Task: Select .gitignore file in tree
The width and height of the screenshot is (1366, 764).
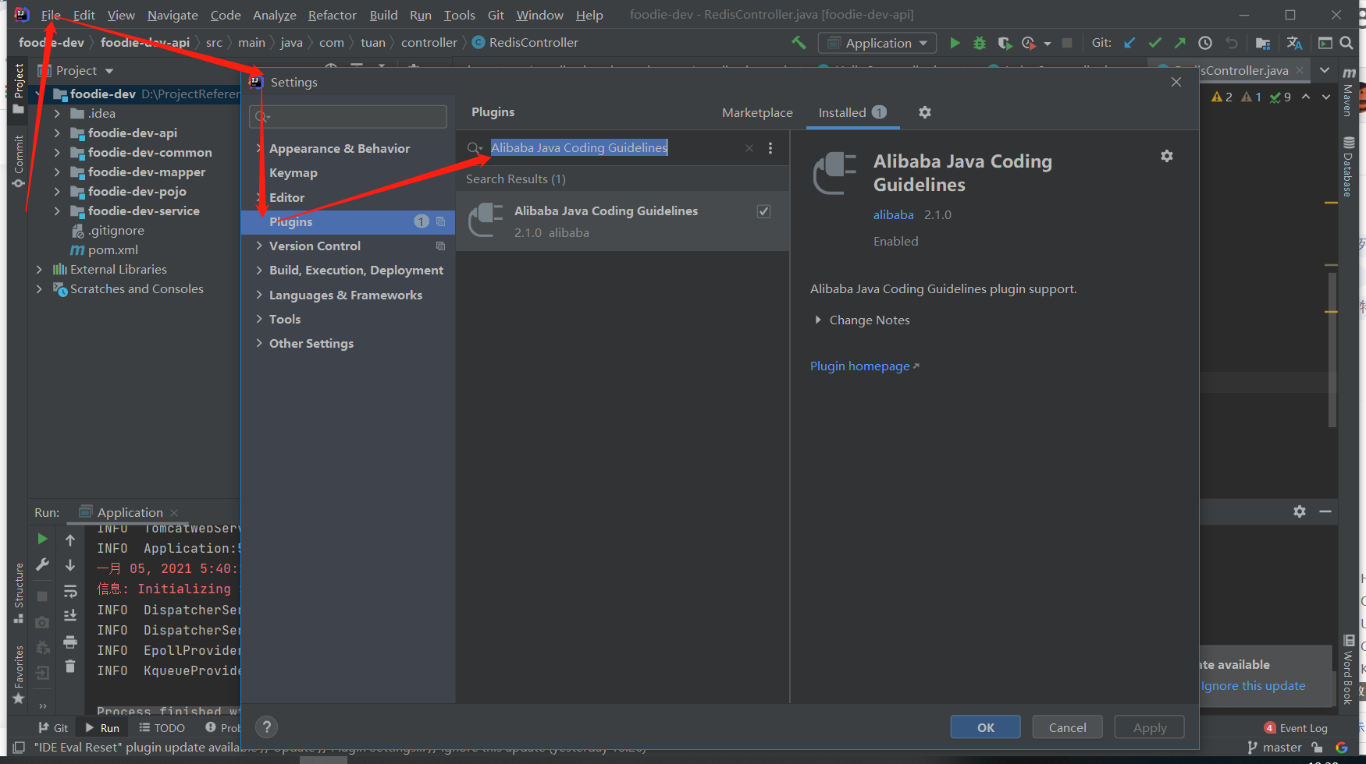Action: [x=116, y=230]
